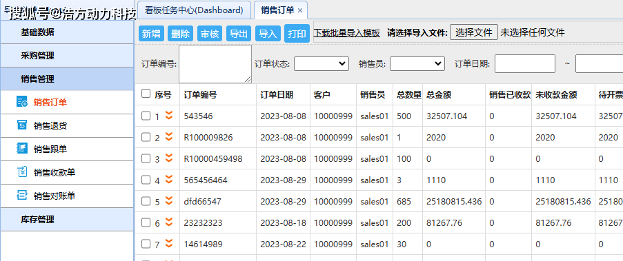Image resolution: width=623 pixels, height=261 pixels.
Task: Tick the select-all checkbox beside 序号
Action: click(146, 94)
